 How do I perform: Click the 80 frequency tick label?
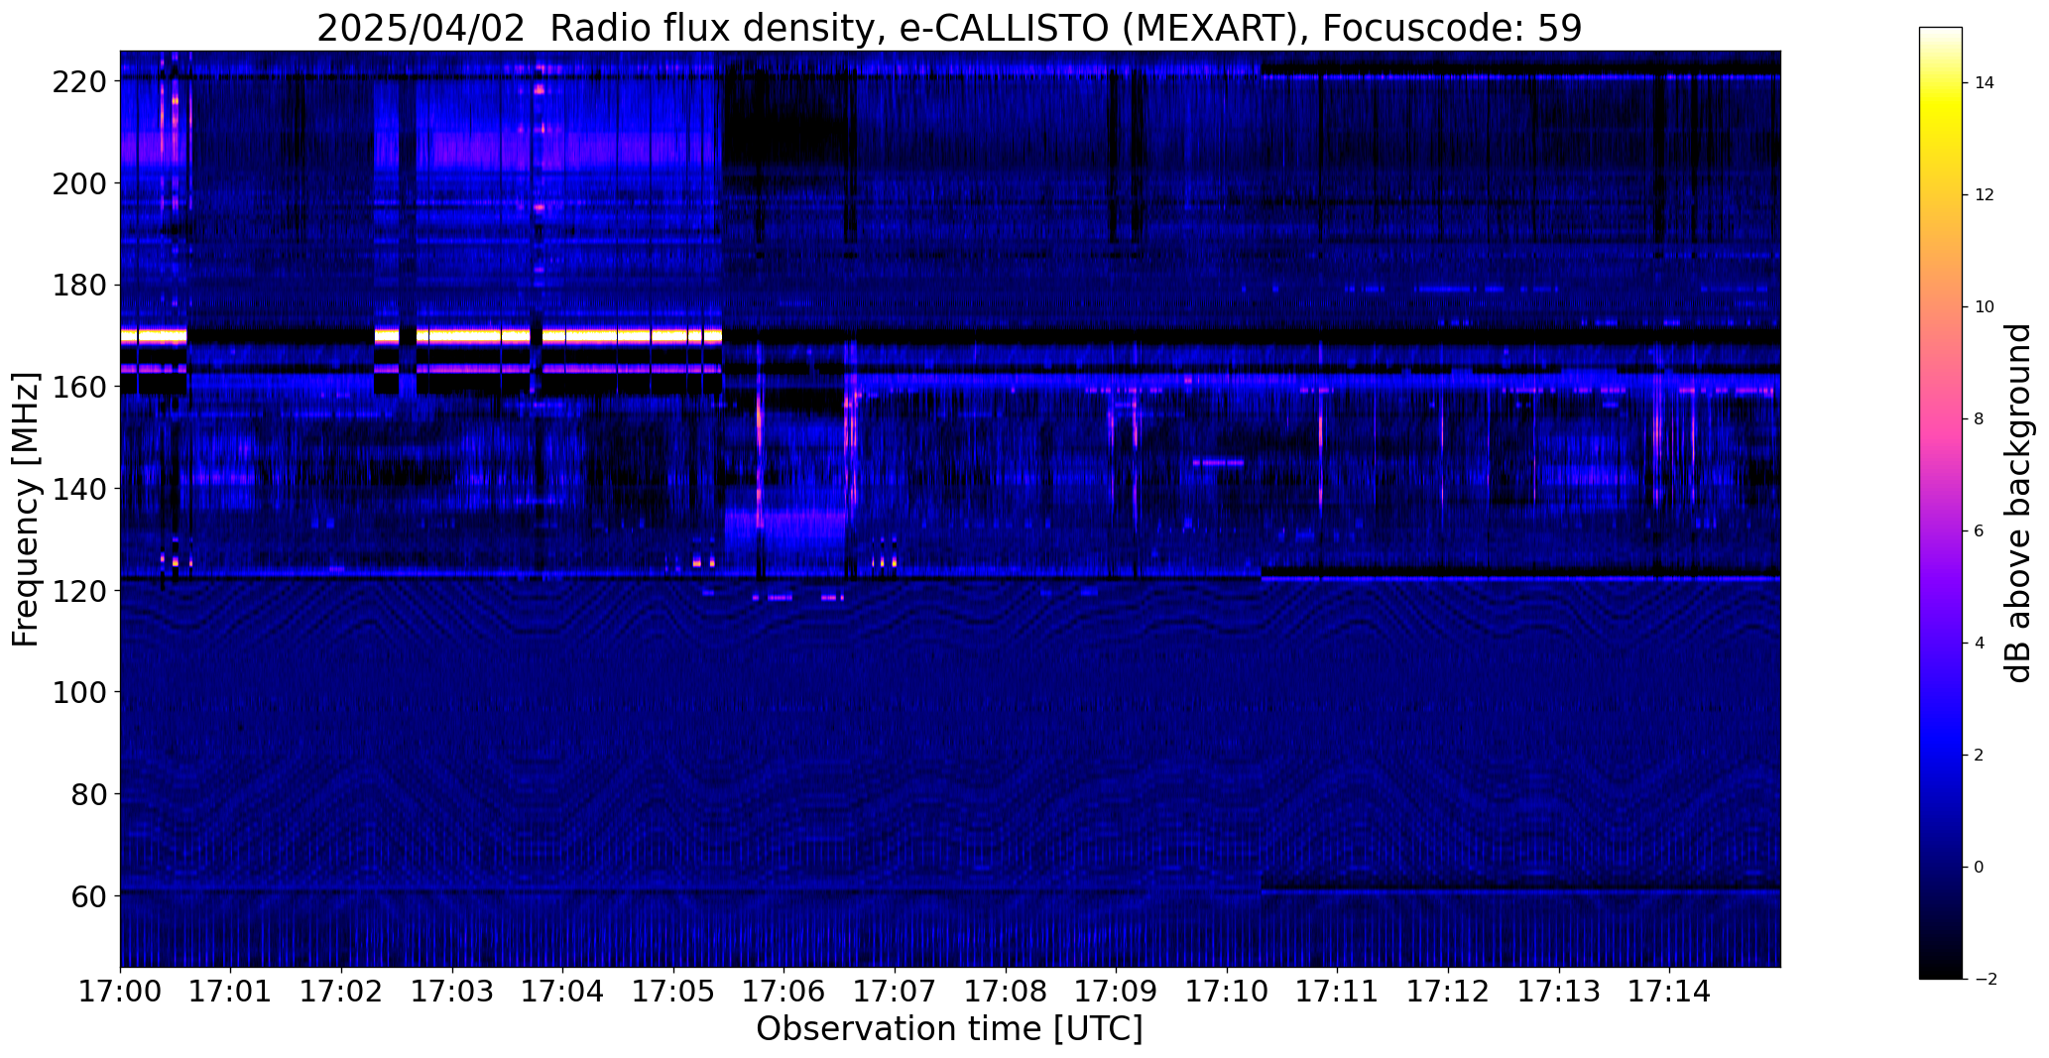pyautogui.click(x=87, y=794)
